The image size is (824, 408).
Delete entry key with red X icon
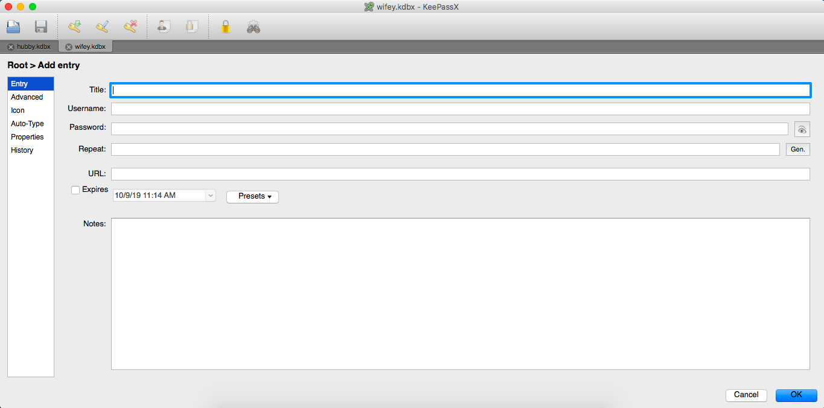pyautogui.click(x=130, y=27)
